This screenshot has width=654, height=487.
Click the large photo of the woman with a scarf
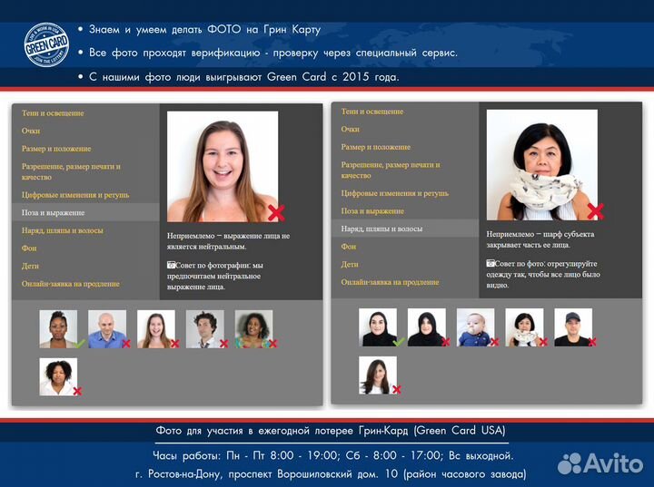click(541, 164)
